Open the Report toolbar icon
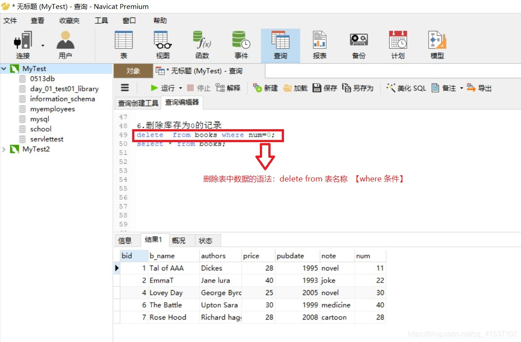This screenshot has width=521, height=342. point(320,45)
